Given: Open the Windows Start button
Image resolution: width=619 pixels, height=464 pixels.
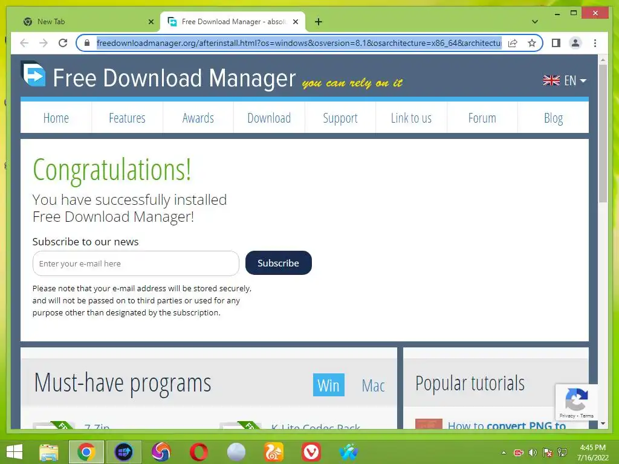Looking at the screenshot, I should click(x=15, y=452).
